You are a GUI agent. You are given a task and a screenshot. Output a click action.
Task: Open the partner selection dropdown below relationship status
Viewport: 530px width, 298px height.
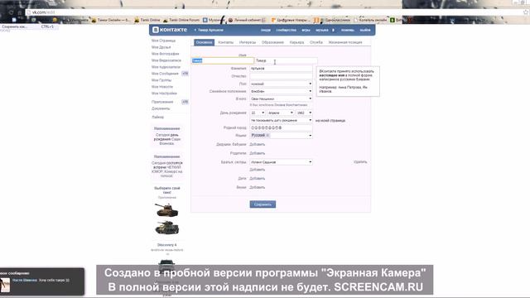(x=281, y=99)
